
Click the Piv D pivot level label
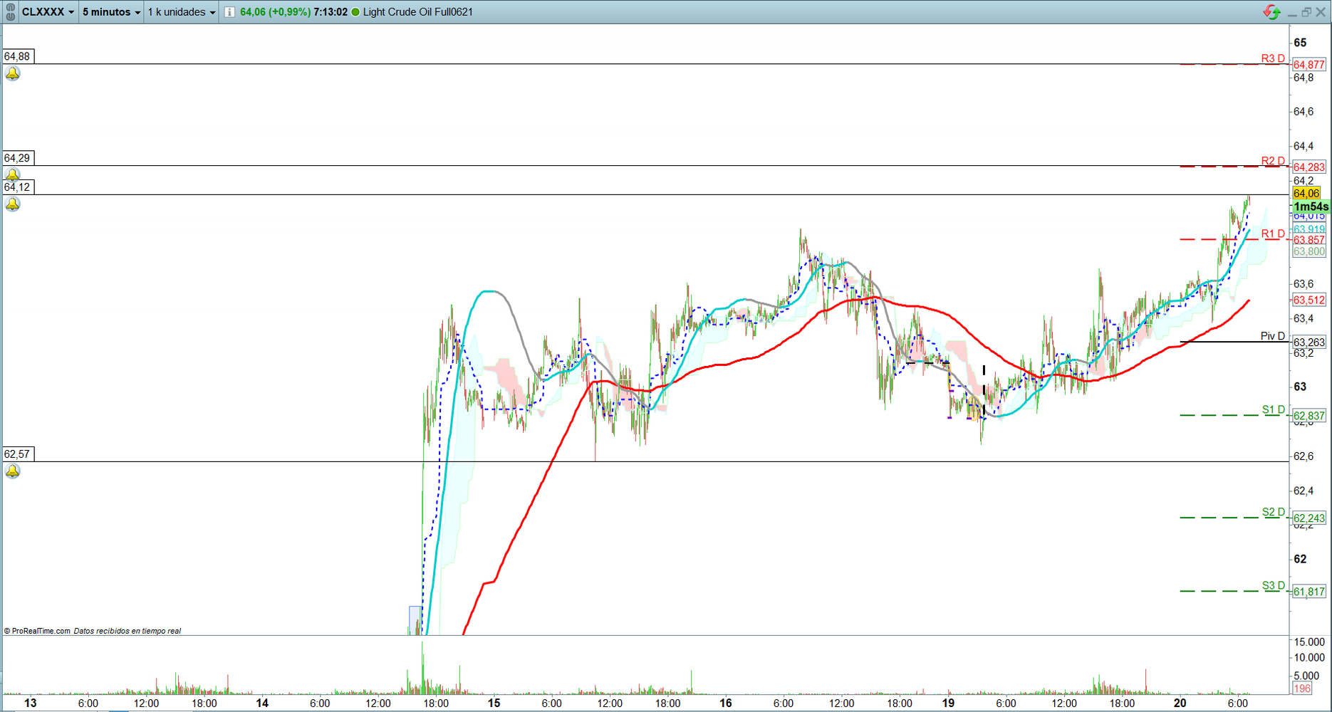point(1272,336)
